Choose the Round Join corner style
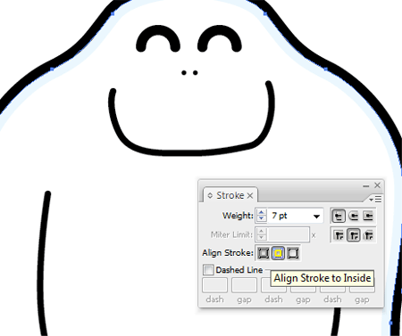 point(354,235)
